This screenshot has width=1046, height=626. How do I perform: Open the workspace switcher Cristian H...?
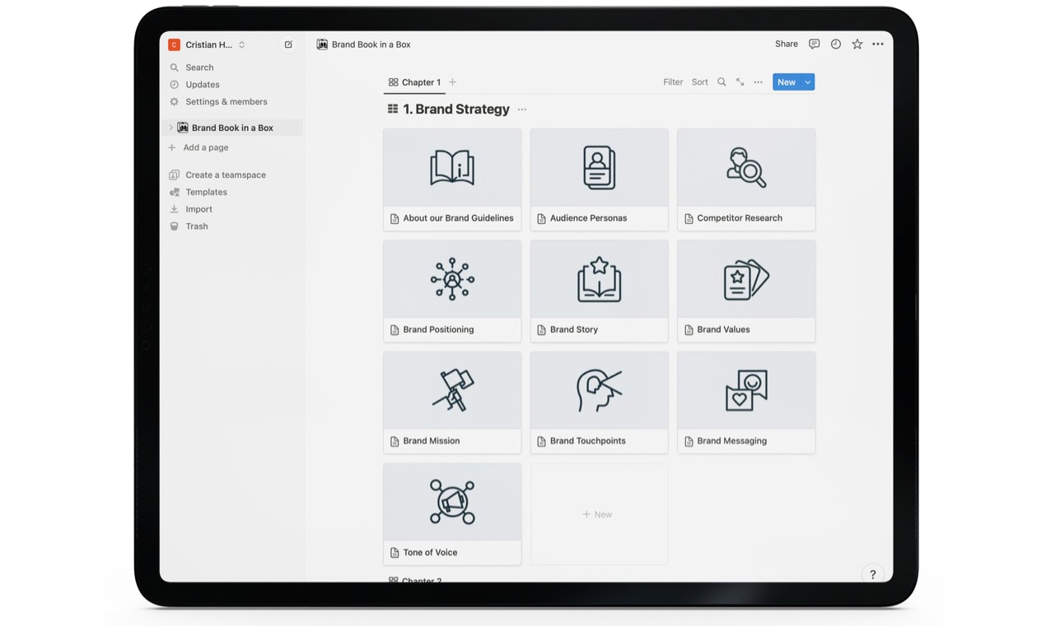click(207, 44)
